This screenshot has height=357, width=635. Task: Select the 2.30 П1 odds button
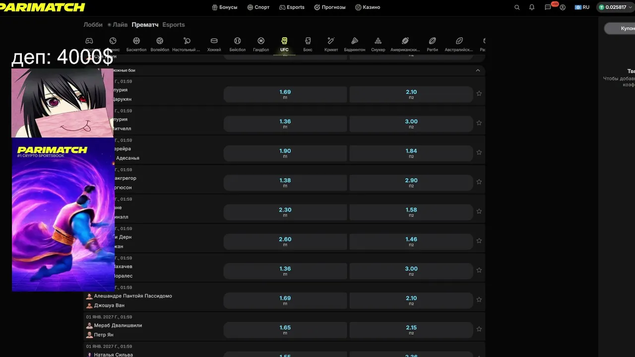(x=285, y=212)
